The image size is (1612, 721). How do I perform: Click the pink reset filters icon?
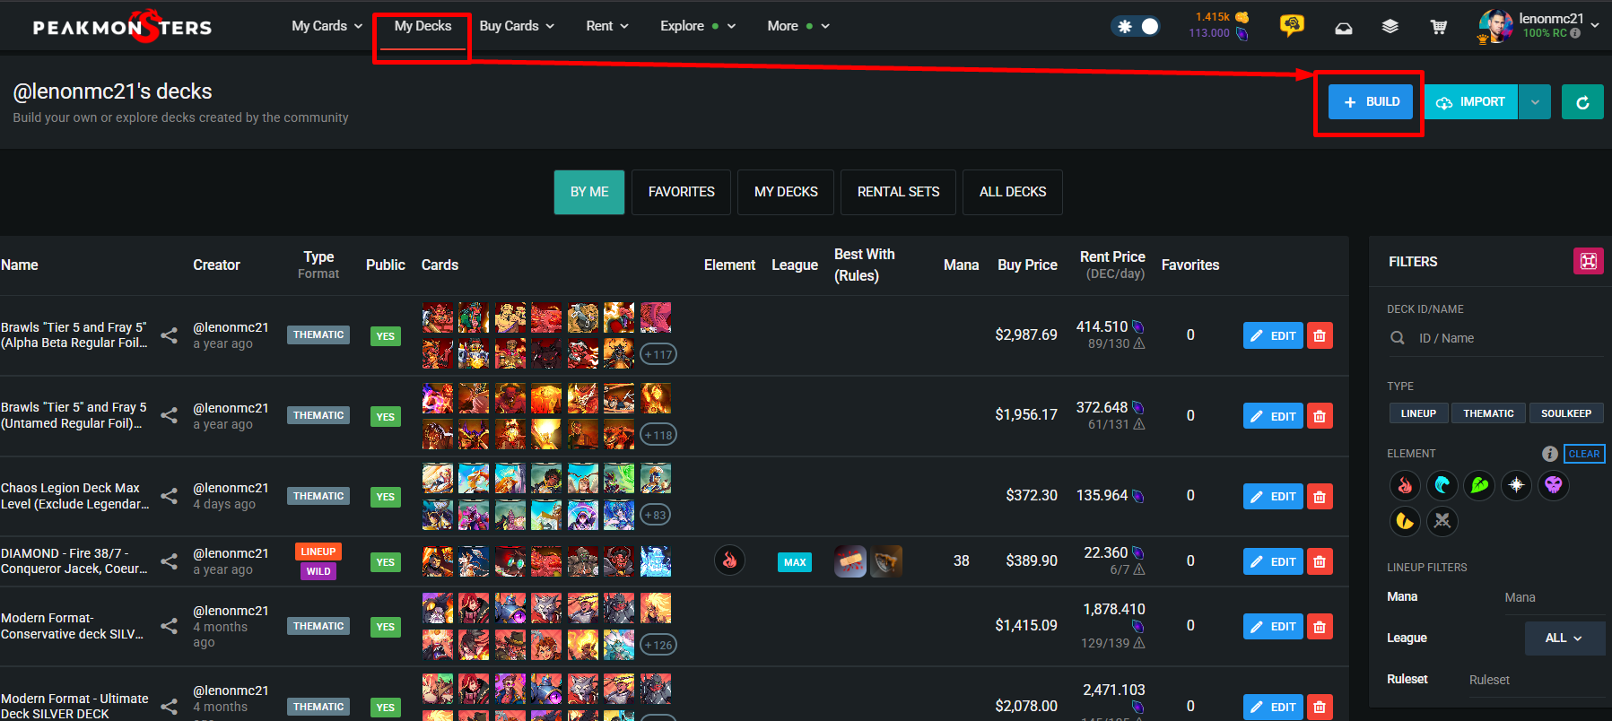point(1589,261)
